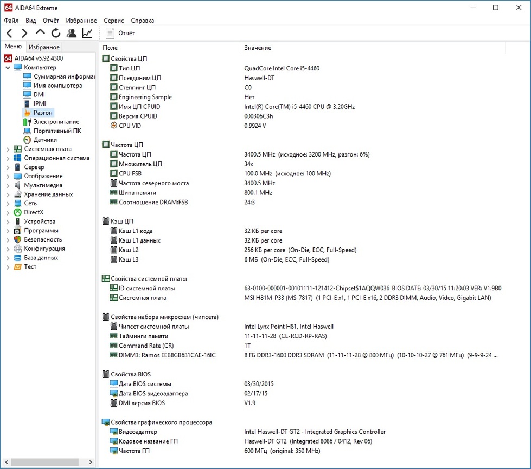
Task: Click the up-level arrow toolbar icon
Action: click(x=40, y=32)
